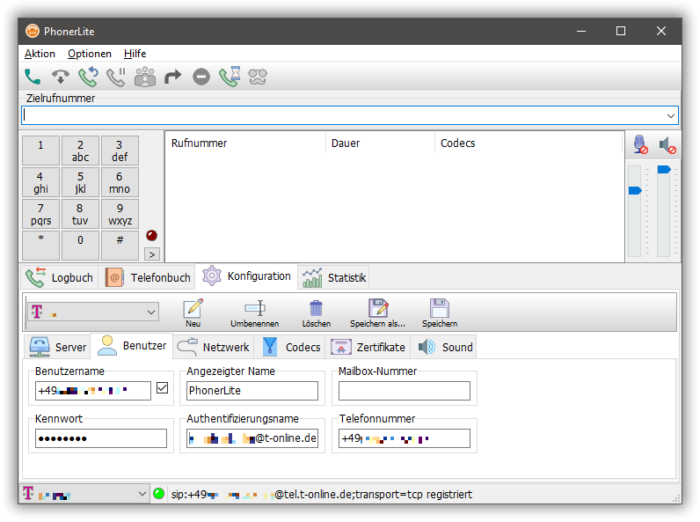700x522 pixels.
Task: Click the hold call icon
Action: pyautogui.click(x=116, y=77)
